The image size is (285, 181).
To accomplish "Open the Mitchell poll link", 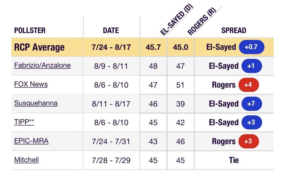I will pyautogui.click(x=26, y=160).
